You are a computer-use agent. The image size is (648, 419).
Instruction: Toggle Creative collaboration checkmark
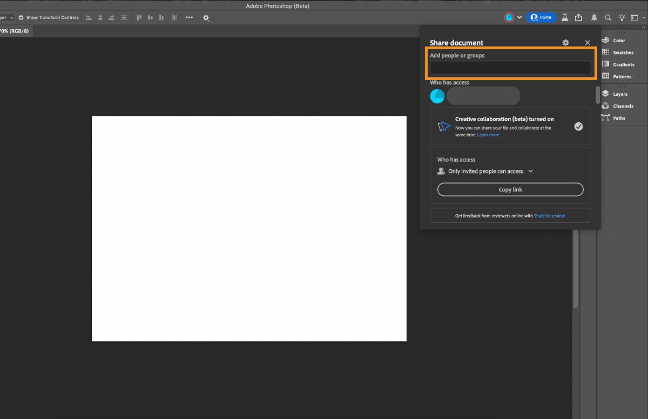(x=578, y=126)
